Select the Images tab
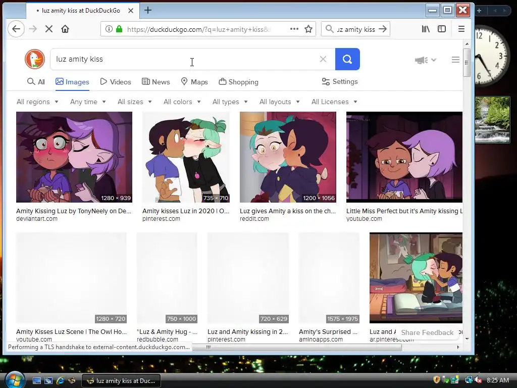The width and height of the screenshot is (517, 388). click(72, 82)
